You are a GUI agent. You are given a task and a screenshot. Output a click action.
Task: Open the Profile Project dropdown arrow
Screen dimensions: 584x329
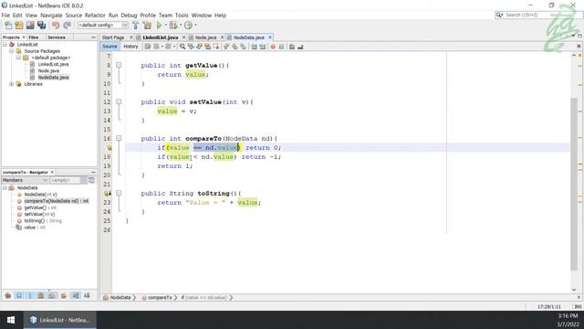pos(195,26)
